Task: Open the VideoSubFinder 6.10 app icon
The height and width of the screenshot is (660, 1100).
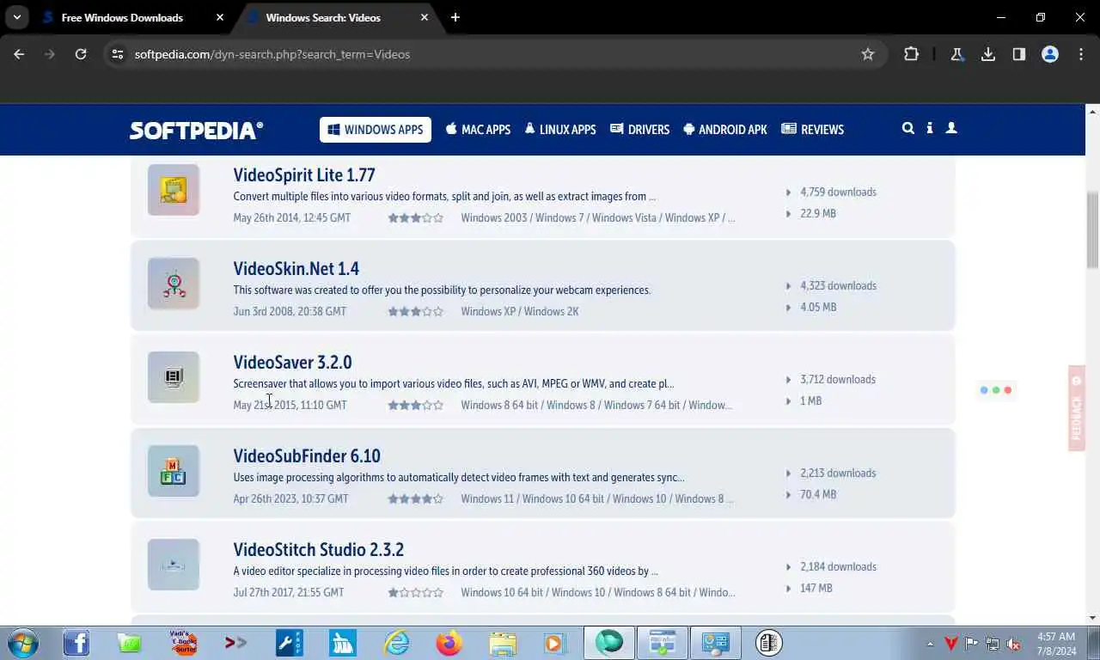Action: click(x=174, y=471)
